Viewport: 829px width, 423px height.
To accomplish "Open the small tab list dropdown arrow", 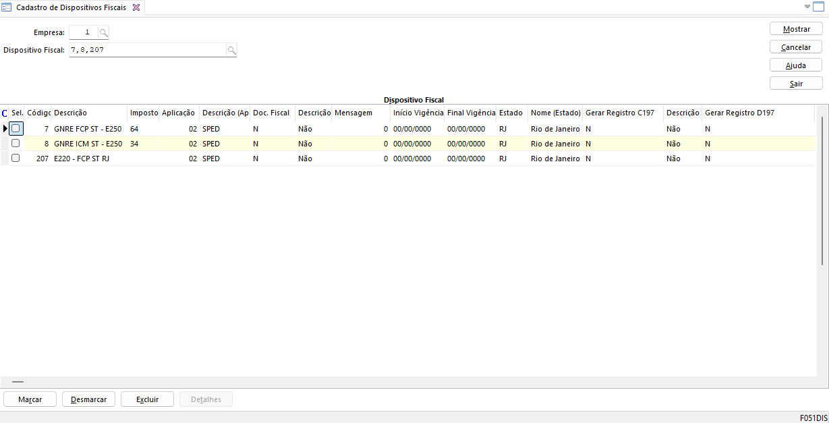I will pyautogui.click(x=807, y=7).
